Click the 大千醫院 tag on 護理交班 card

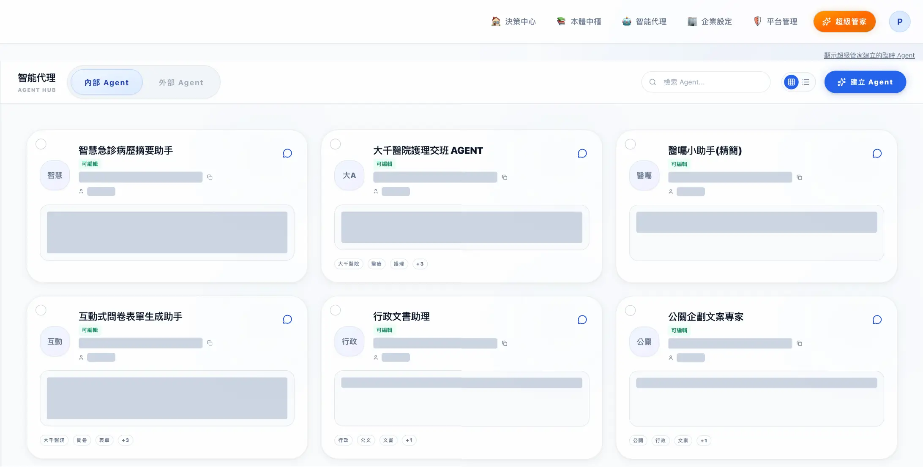pyautogui.click(x=349, y=264)
